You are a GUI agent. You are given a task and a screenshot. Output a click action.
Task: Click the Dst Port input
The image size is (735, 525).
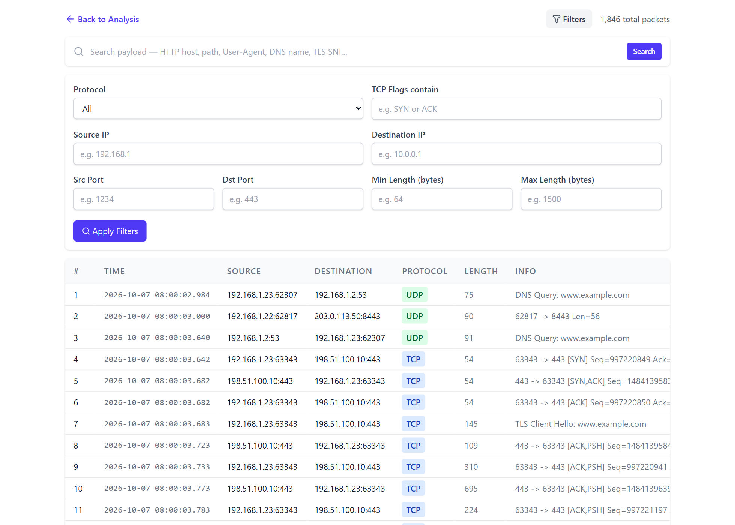(293, 199)
